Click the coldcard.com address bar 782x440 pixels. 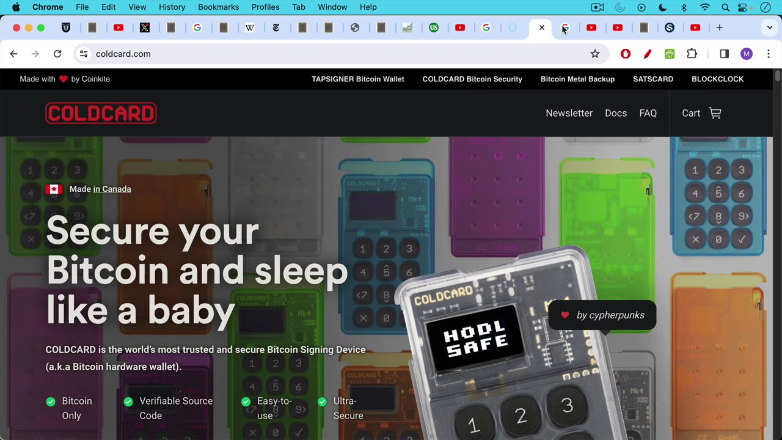341,54
